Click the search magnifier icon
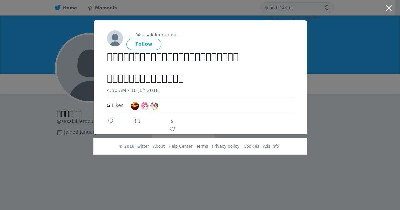The height and width of the screenshot is (210, 400). (327, 8)
